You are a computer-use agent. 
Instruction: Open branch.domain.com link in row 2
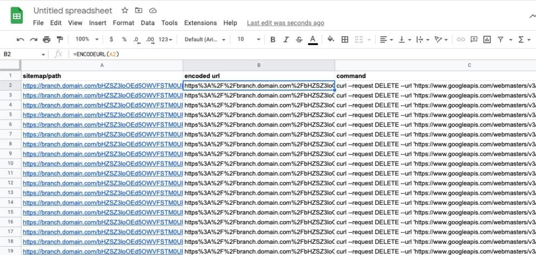pos(103,86)
